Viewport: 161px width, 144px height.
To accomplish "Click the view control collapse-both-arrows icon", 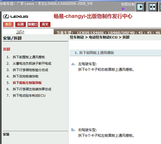I will click(x=152, y=7).
